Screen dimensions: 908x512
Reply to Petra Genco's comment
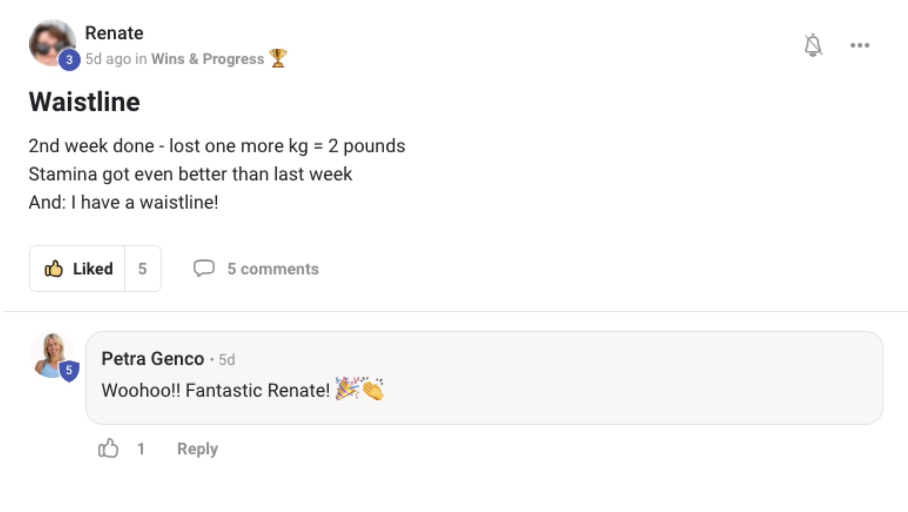[197, 449]
